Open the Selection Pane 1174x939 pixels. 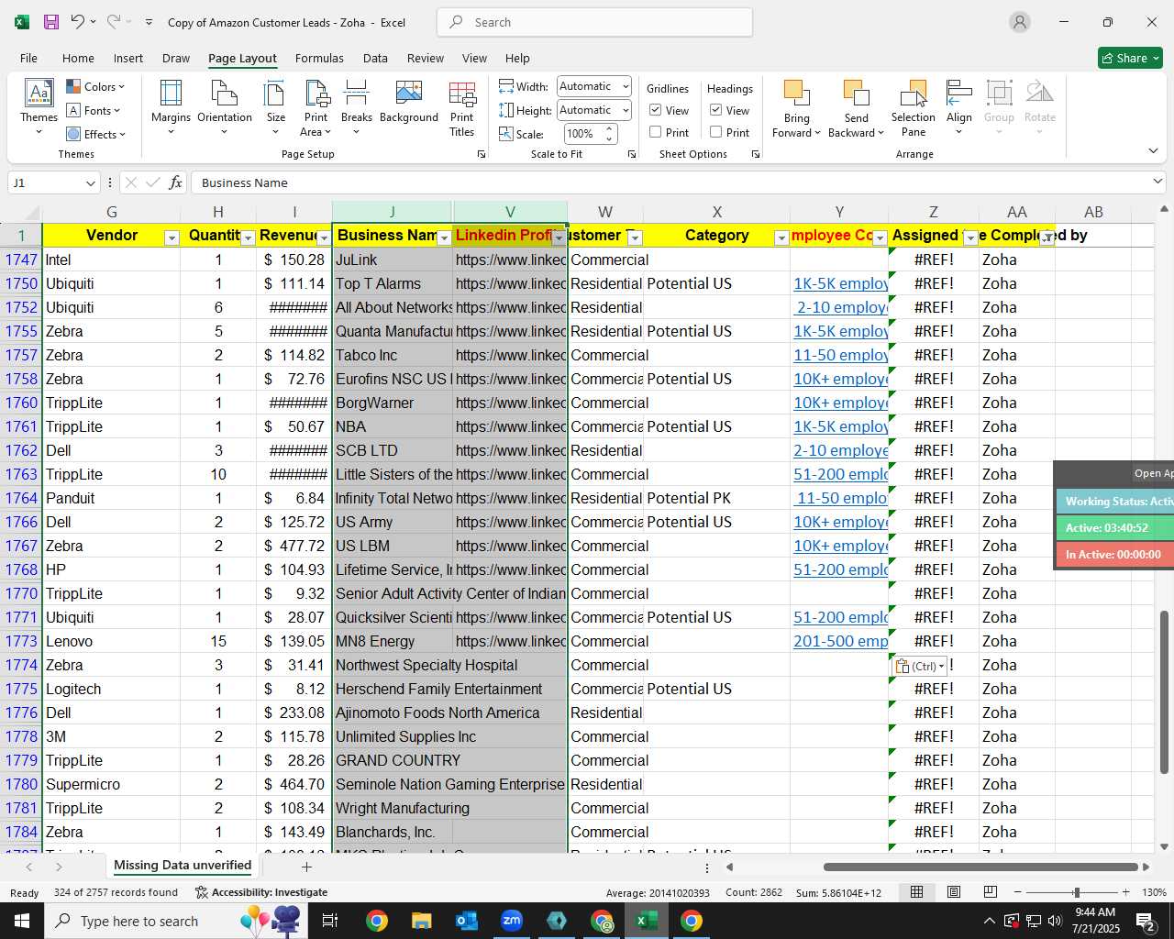(914, 107)
